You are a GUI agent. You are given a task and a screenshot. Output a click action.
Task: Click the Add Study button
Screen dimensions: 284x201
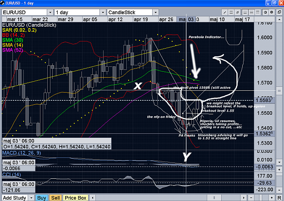(x=15, y=198)
